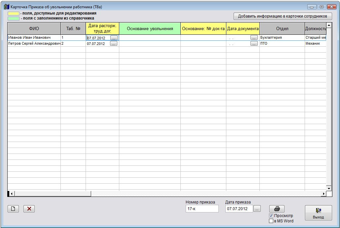The width and height of the screenshot is (340, 228).
Task: Click Основание № док-та cell in Петров row
Action: click(204, 43)
